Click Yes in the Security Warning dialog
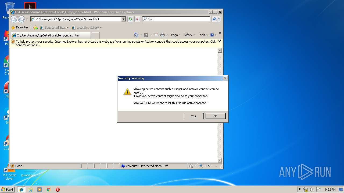The height and width of the screenshot is (193, 344). (x=193, y=116)
